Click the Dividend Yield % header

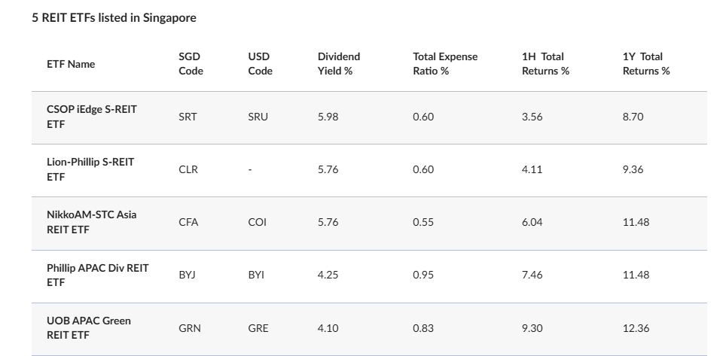[339, 64]
